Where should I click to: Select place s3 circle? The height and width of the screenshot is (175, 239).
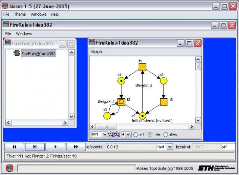(107, 116)
